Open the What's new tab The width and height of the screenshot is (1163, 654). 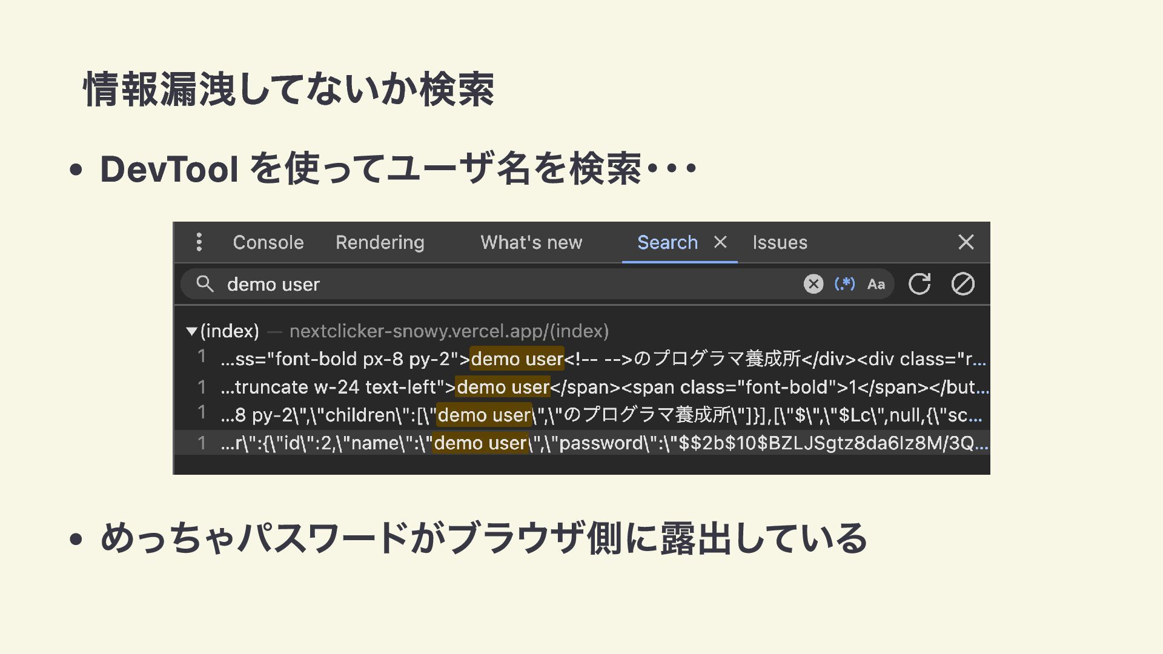(531, 242)
